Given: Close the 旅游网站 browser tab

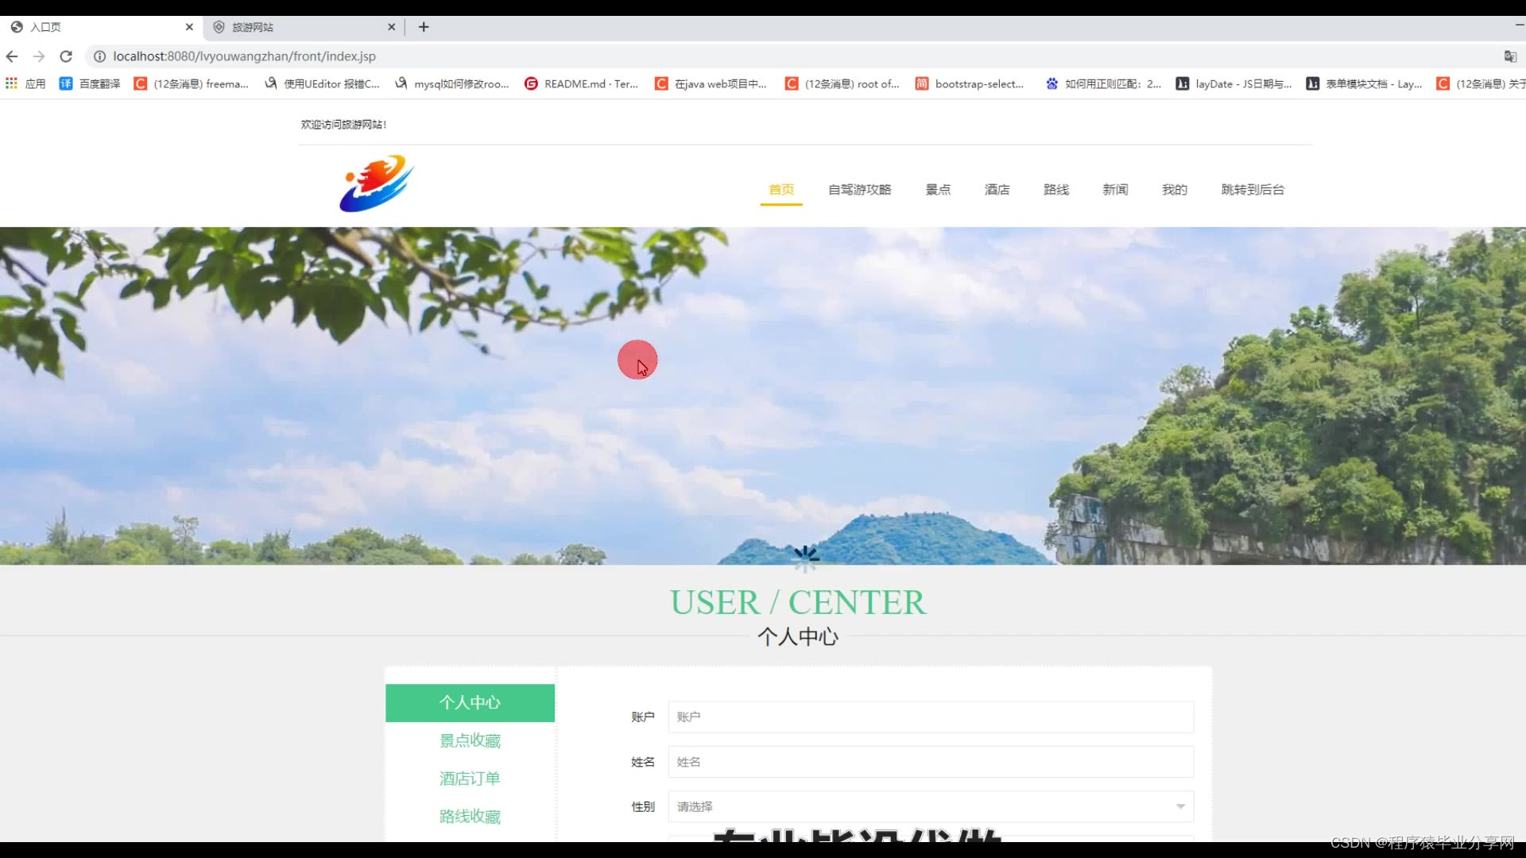Looking at the screenshot, I should pyautogui.click(x=391, y=27).
